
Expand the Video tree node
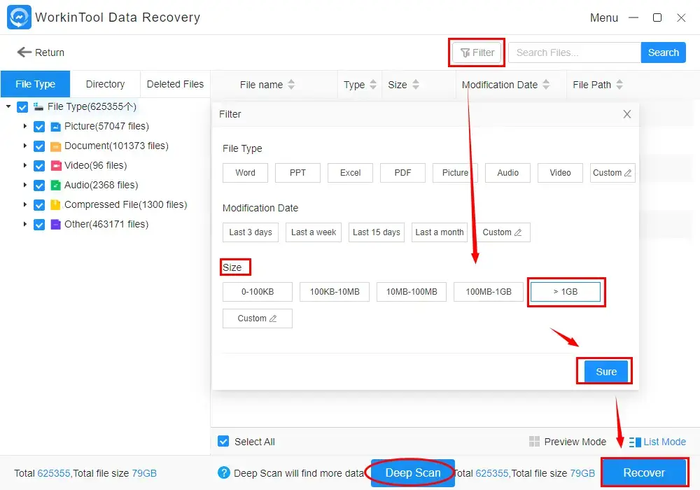(25, 166)
